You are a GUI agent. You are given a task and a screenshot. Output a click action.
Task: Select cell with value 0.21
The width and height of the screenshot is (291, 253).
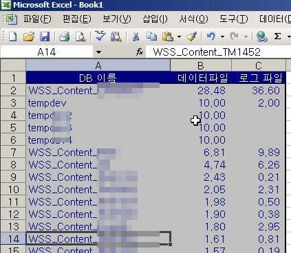pyautogui.click(x=259, y=177)
